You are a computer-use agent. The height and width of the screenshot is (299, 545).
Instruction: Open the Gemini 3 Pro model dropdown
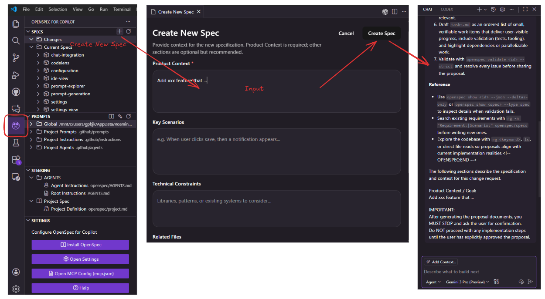coord(467,282)
